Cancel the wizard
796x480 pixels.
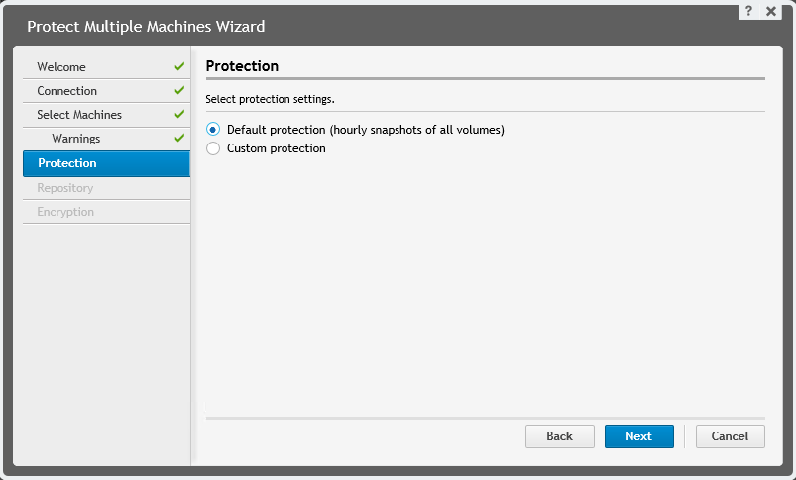730,436
